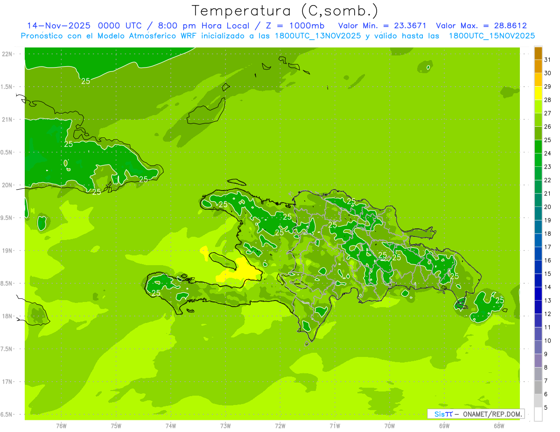Select the blue legend swatch between 16 and 17

pyautogui.click(x=538, y=254)
